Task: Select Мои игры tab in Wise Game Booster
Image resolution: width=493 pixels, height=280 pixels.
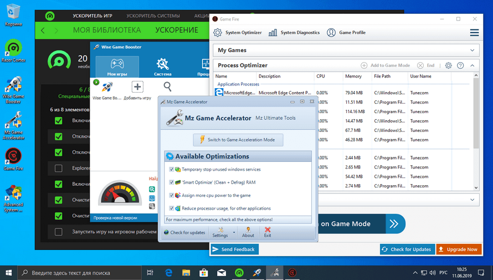Action: click(117, 67)
